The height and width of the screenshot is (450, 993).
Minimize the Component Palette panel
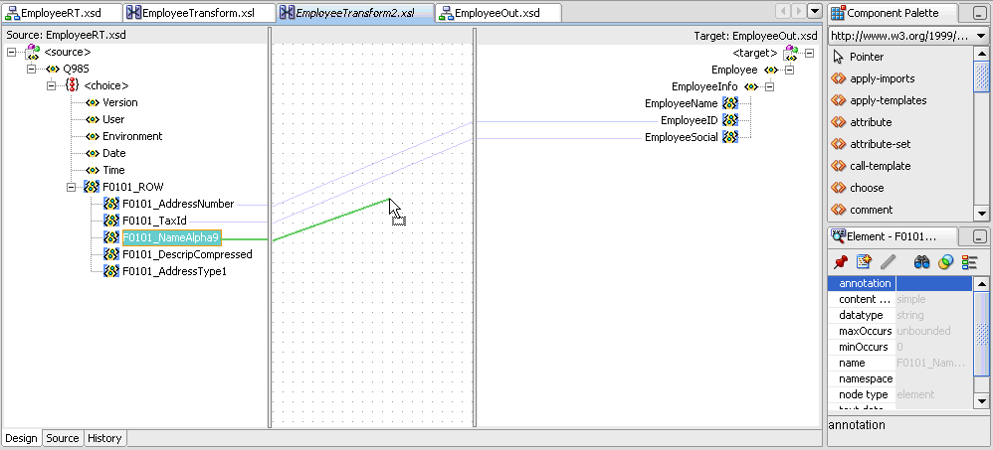click(x=979, y=13)
